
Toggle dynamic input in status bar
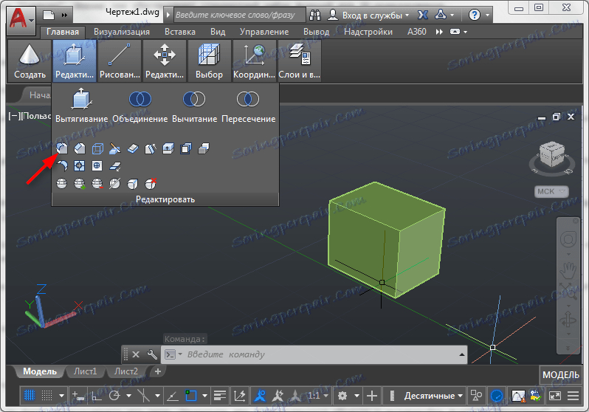click(x=77, y=396)
